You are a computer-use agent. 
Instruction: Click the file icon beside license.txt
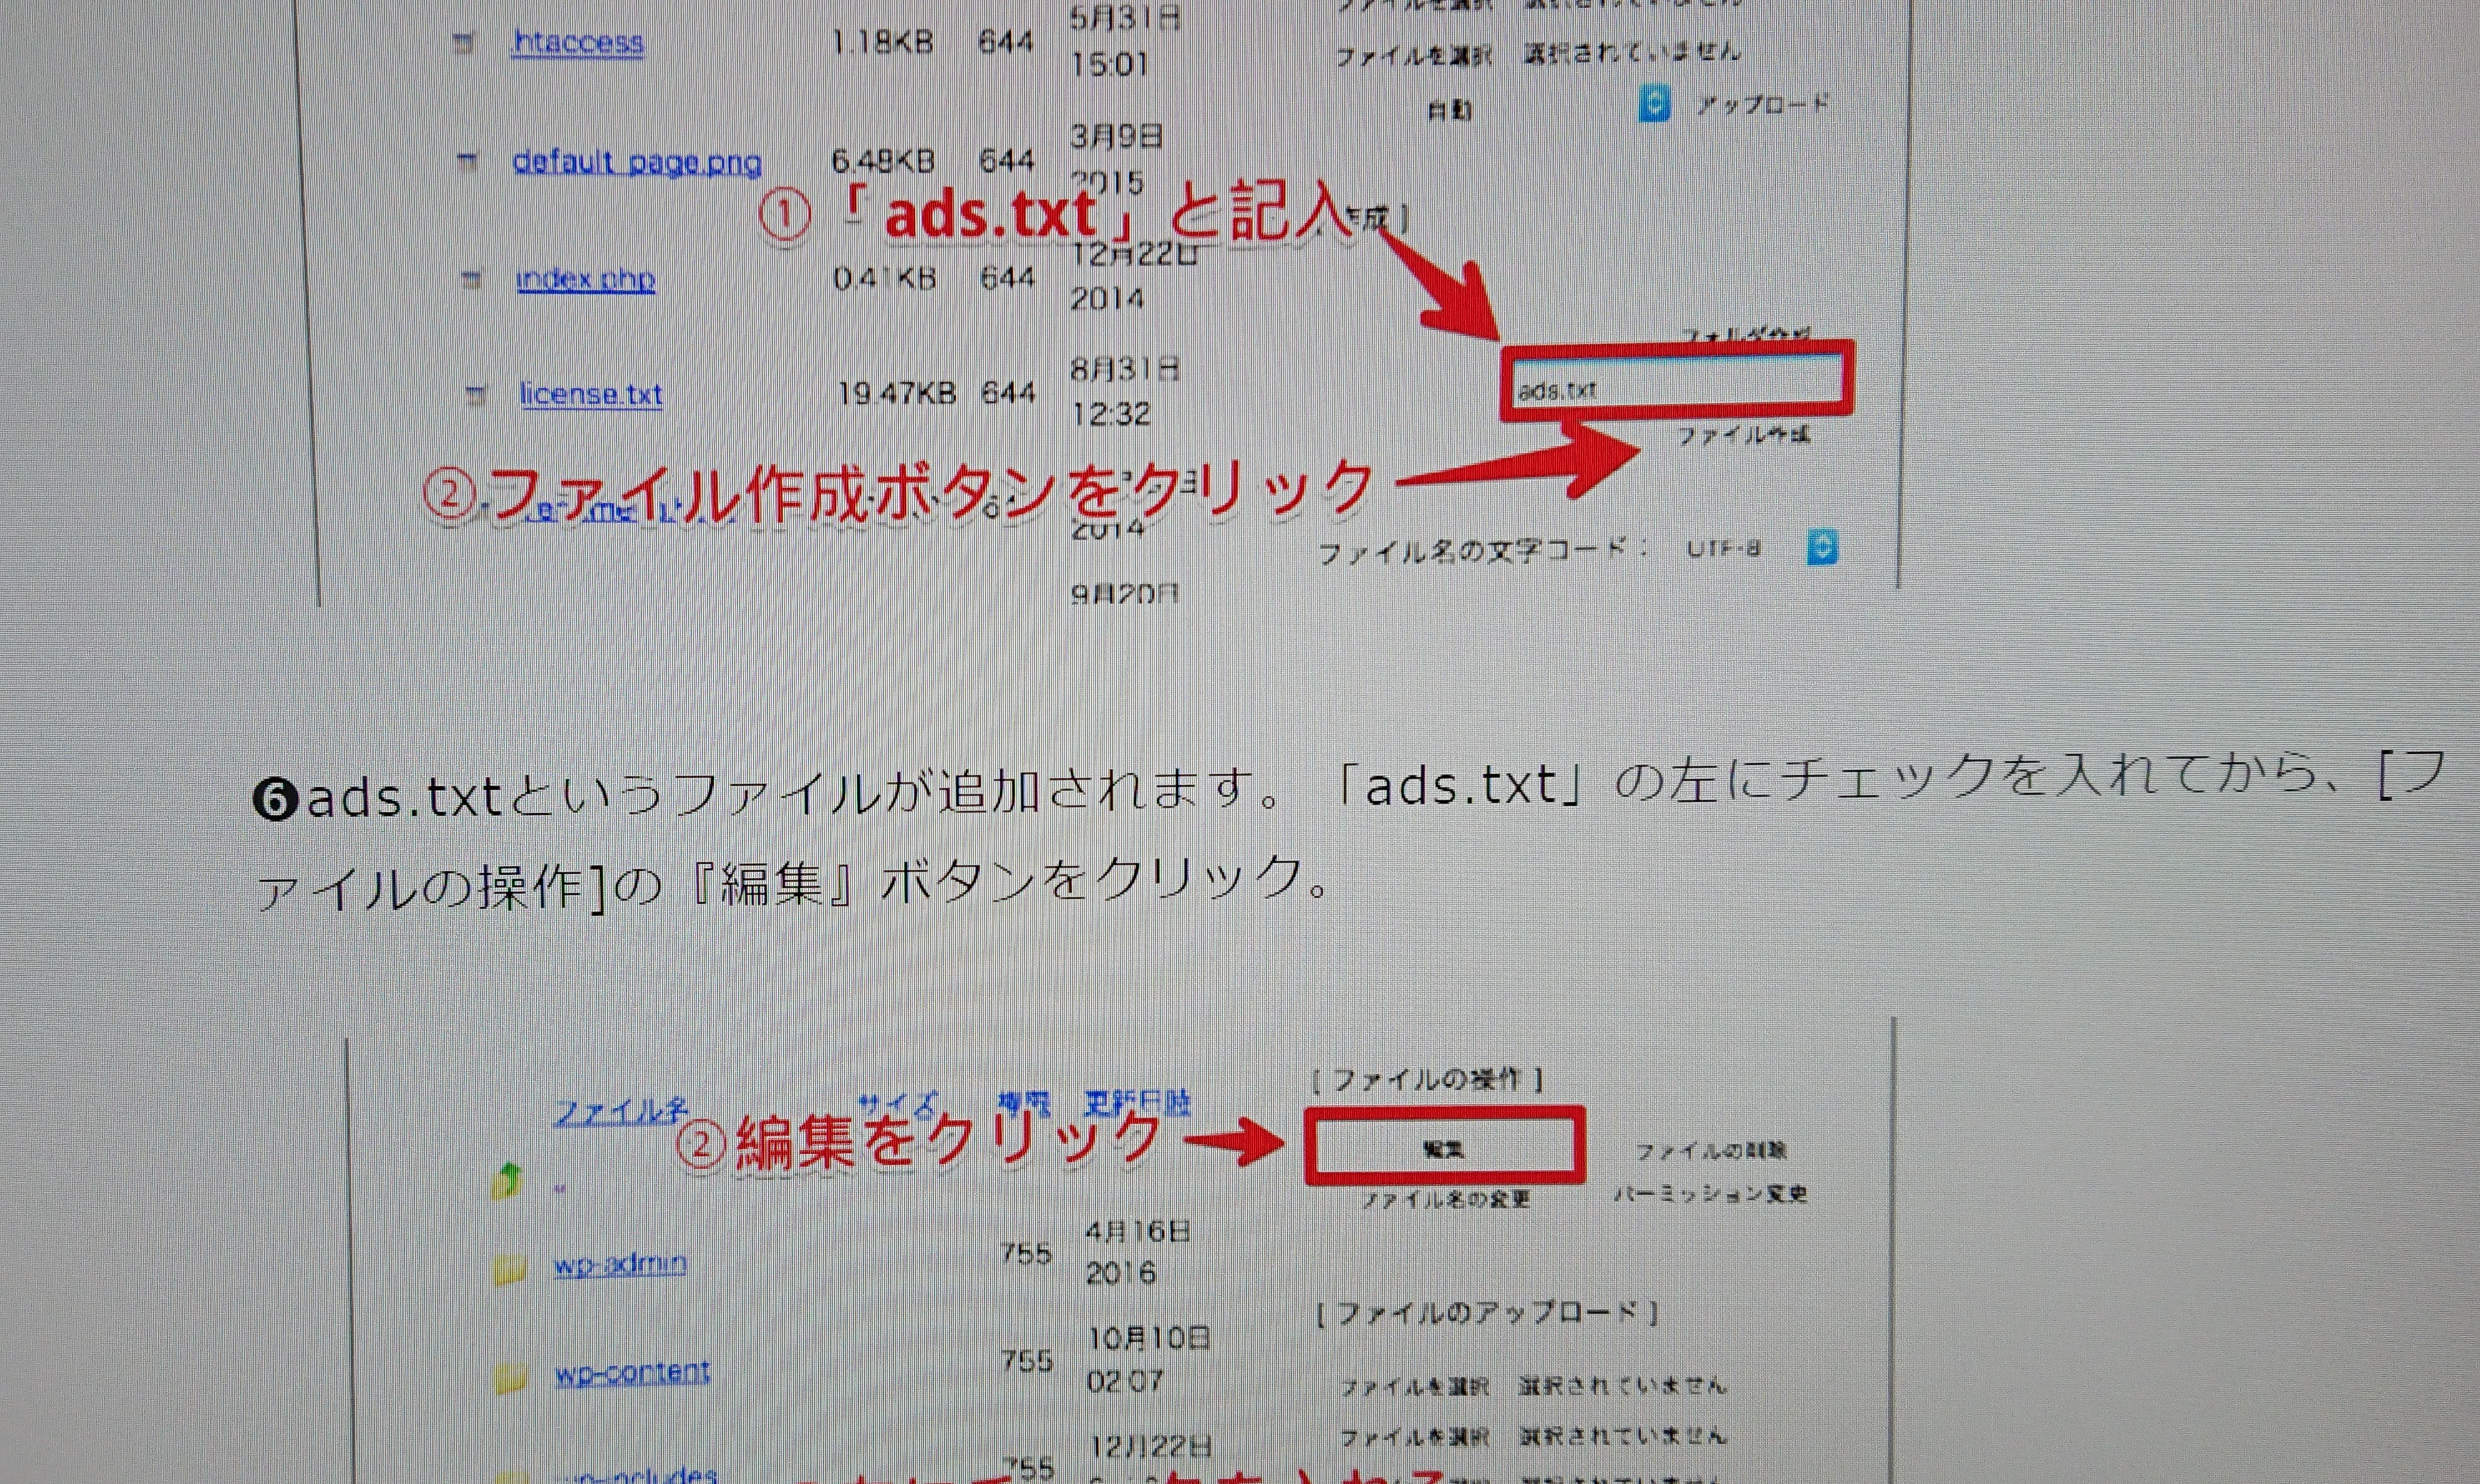(x=476, y=397)
